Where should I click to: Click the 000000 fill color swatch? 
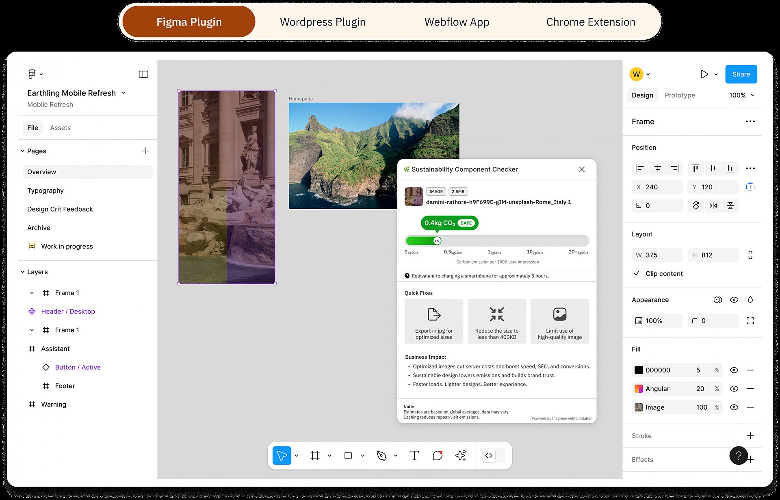[639, 370]
